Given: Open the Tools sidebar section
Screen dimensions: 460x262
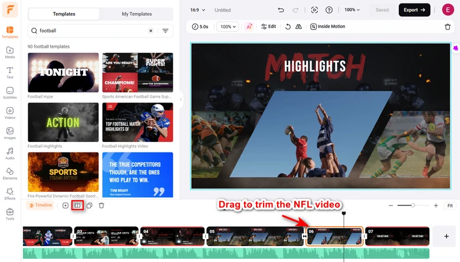Looking at the screenshot, I should click(9, 214).
